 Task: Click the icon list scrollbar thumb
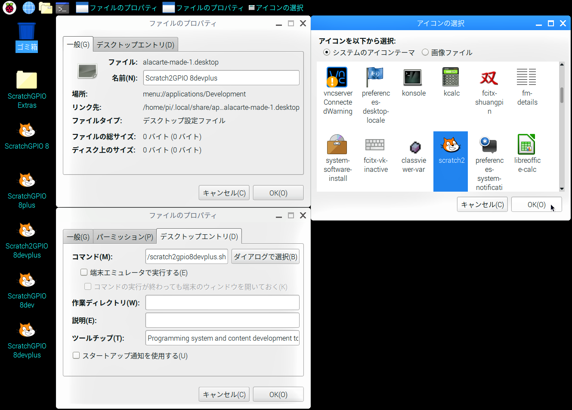(x=562, y=95)
